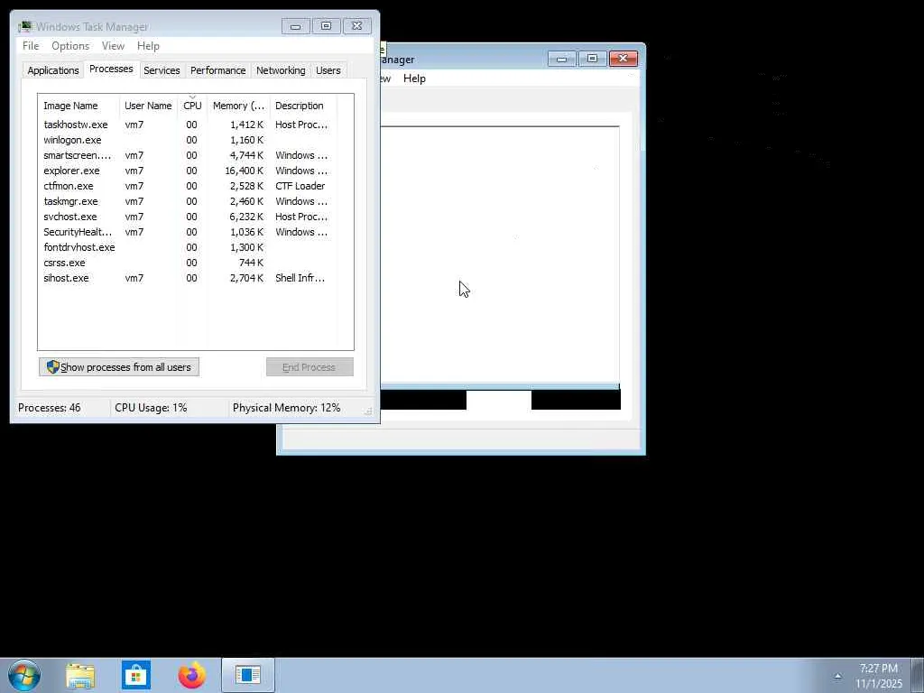The height and width of the screenshot is (693, 924).
Task: Switch to the Applications tab
Action: 53,70
